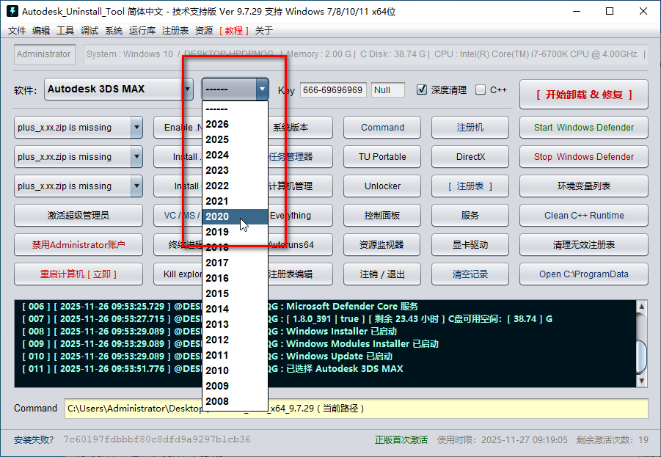Open the 注册表 menu

pyautogui.click(x=175, y=30)
